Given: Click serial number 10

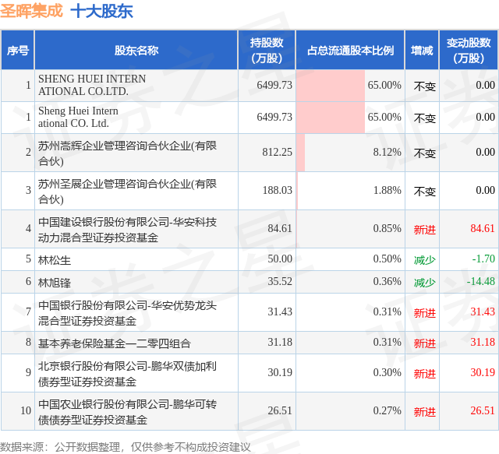Looking at the screenshot, I should pos(26,410).
